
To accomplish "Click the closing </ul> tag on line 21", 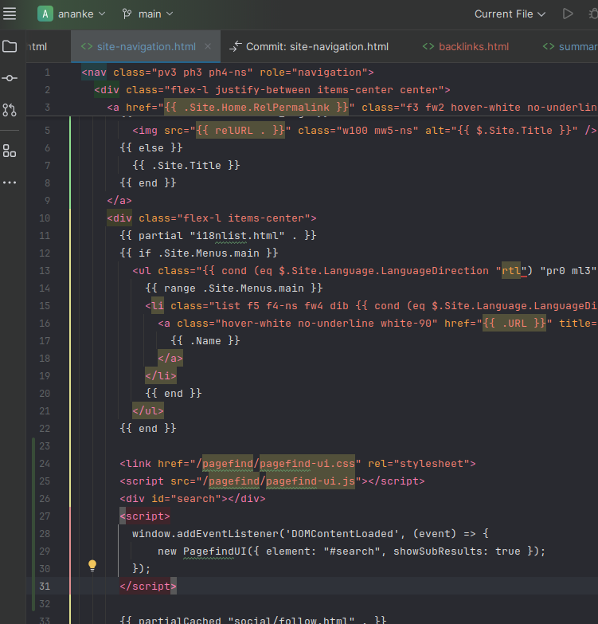I will click(x=148, y=410).
